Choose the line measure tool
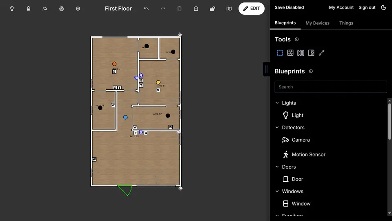The width and height of the screenshot is (392, 221). pos(321,53)
